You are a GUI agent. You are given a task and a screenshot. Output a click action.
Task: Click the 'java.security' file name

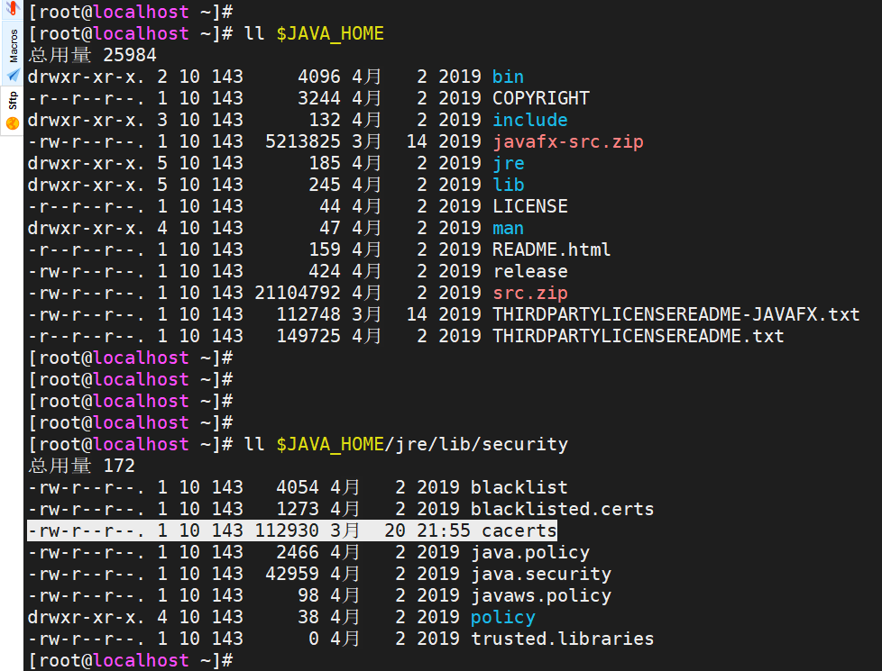(540, 574)
